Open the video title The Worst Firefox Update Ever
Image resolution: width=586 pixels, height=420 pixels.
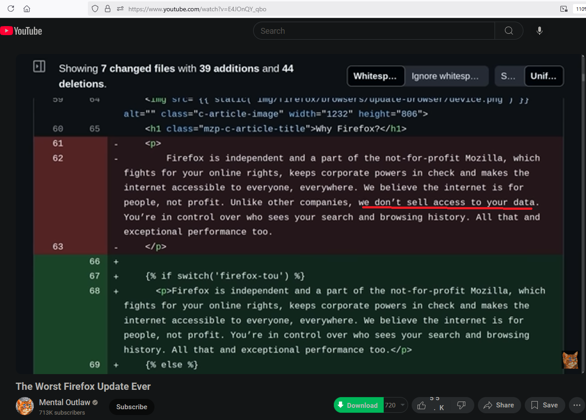click(x=83, y=386)
